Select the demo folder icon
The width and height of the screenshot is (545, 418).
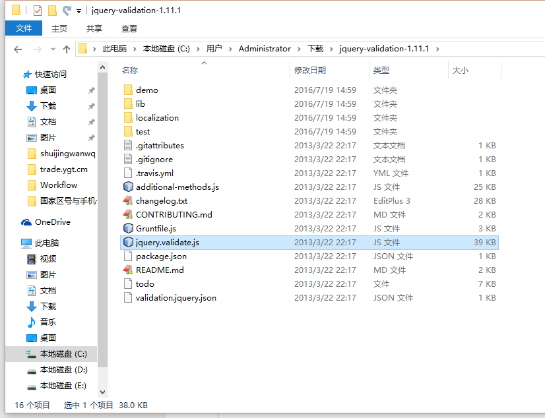128,90
